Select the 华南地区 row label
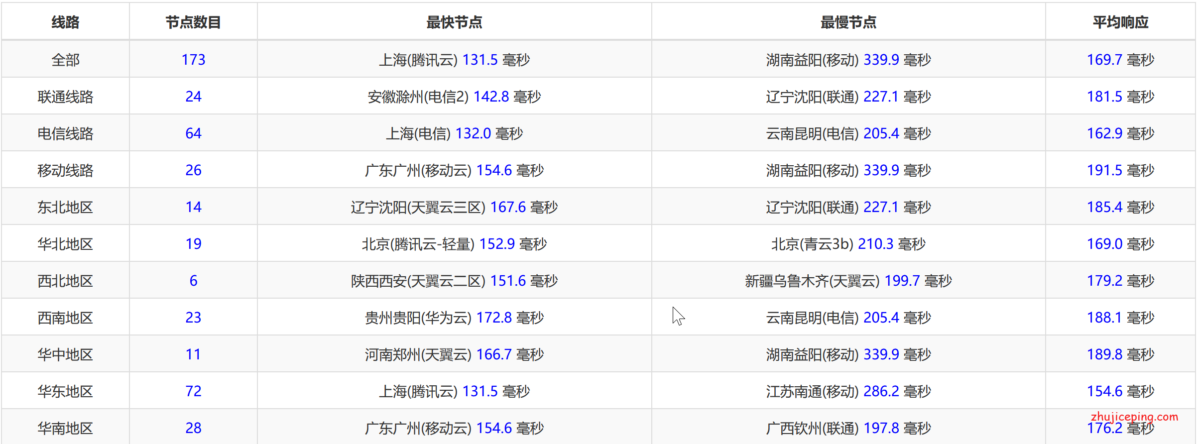This screenshot has width=1198, height=444. (65, 428)
